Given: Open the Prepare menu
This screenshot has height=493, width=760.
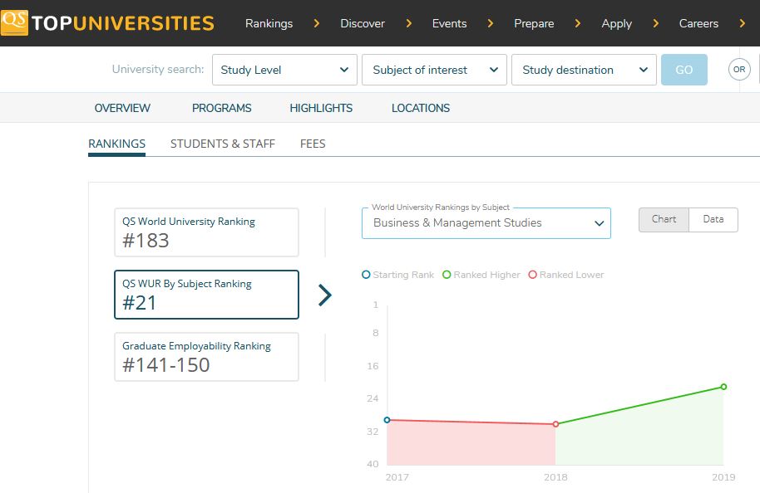Looking at the screenshot, I should 534,23.
